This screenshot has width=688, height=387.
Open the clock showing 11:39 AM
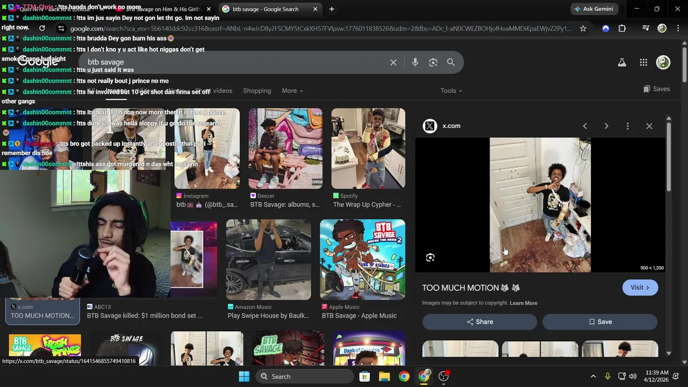pos(656,376)
